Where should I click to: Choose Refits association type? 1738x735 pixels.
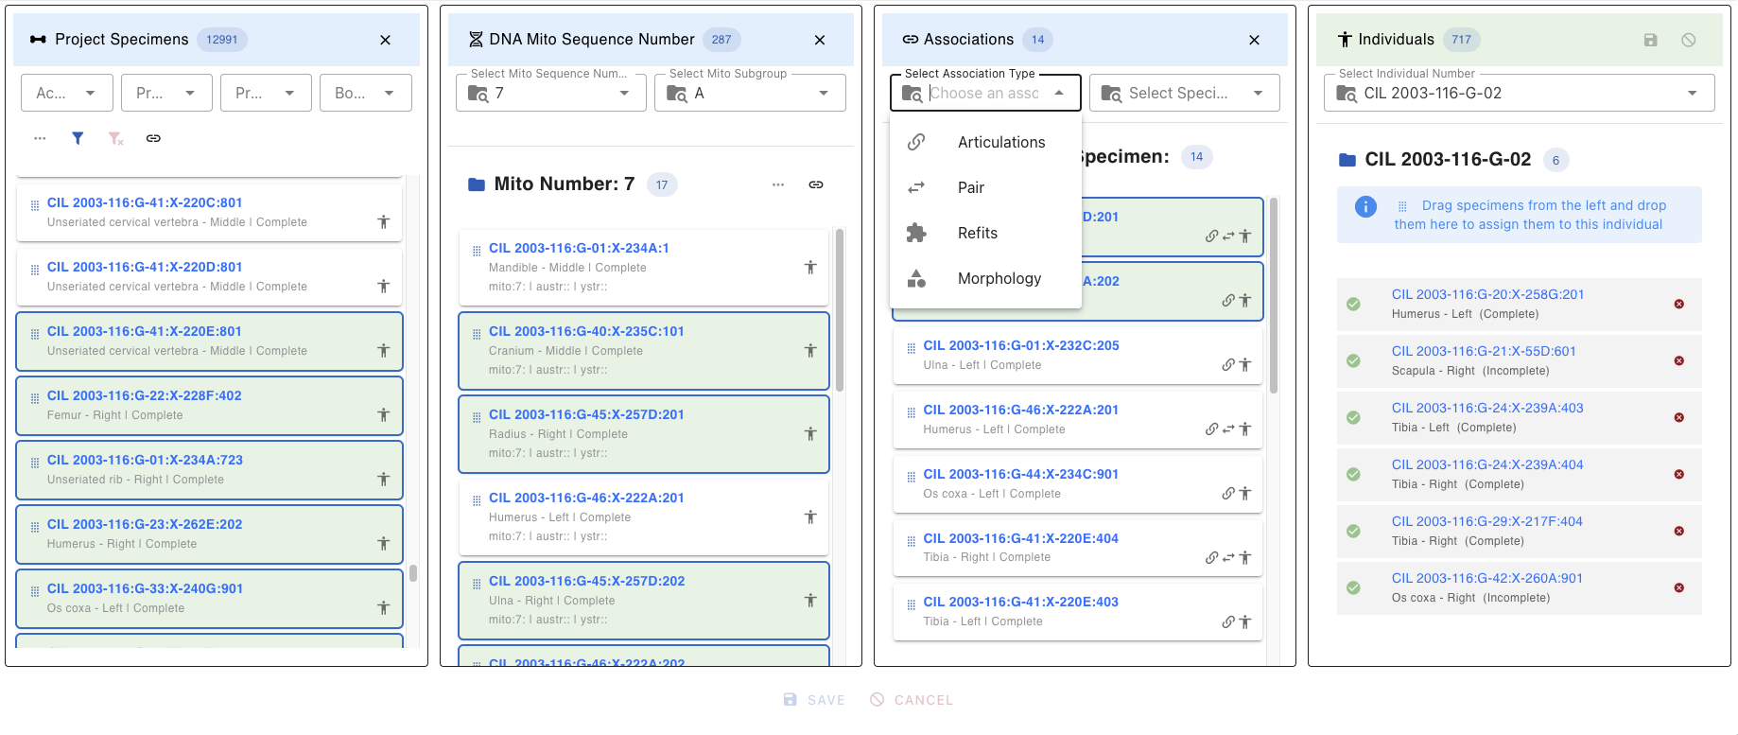point(985,233)
